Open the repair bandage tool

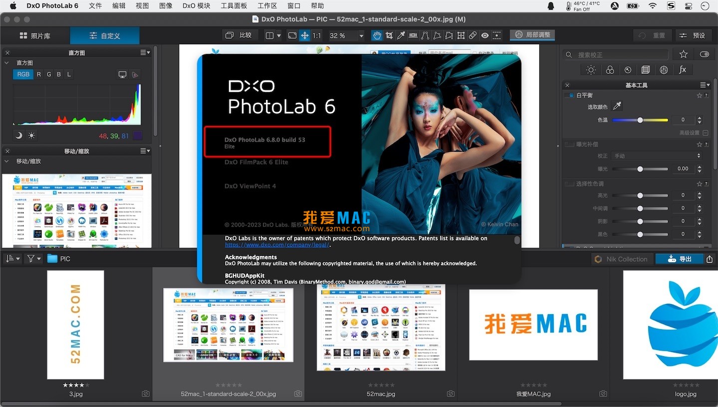point(473,35)
